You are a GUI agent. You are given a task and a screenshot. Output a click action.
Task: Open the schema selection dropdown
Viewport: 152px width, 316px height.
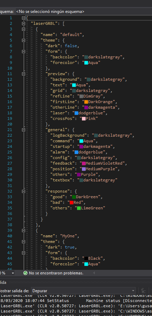tap(83, 12)
